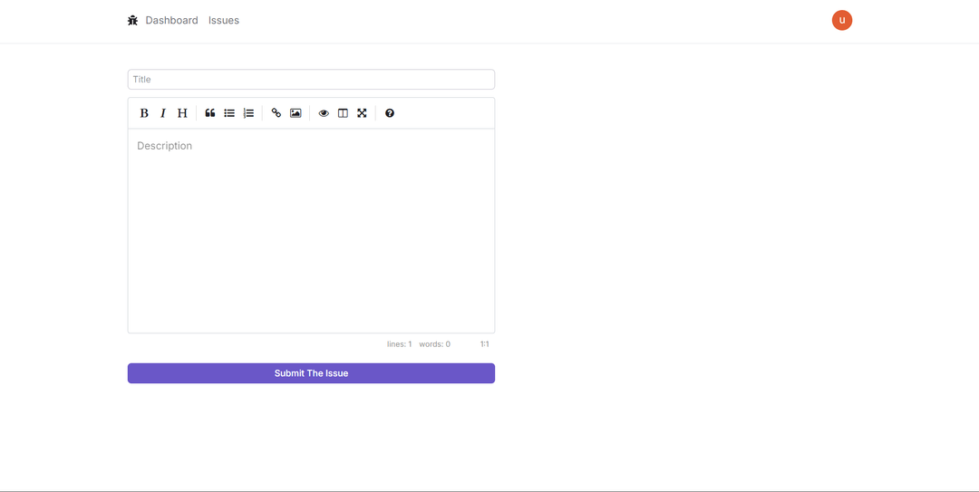Click into the Description text area
Image resolution: width=979 pixels, height=492 pixels.
311,231
